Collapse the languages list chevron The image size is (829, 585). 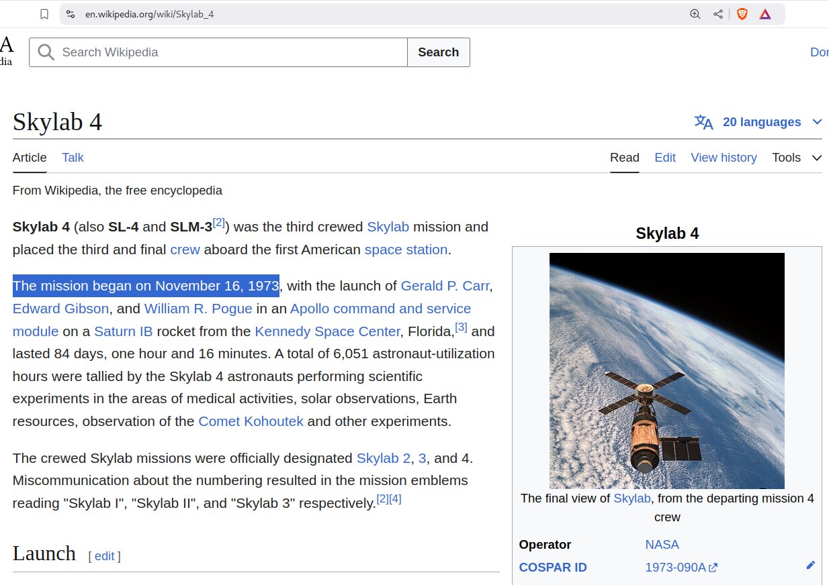818,121
